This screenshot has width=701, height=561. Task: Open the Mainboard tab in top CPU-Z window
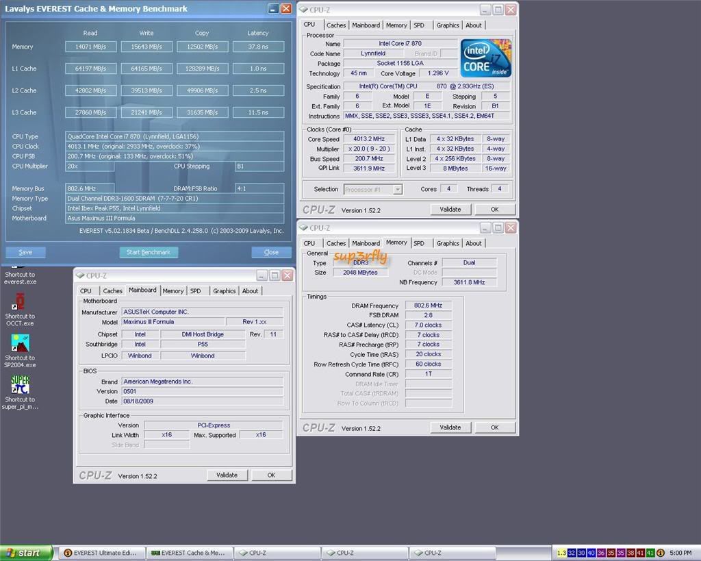coord(366,25)
